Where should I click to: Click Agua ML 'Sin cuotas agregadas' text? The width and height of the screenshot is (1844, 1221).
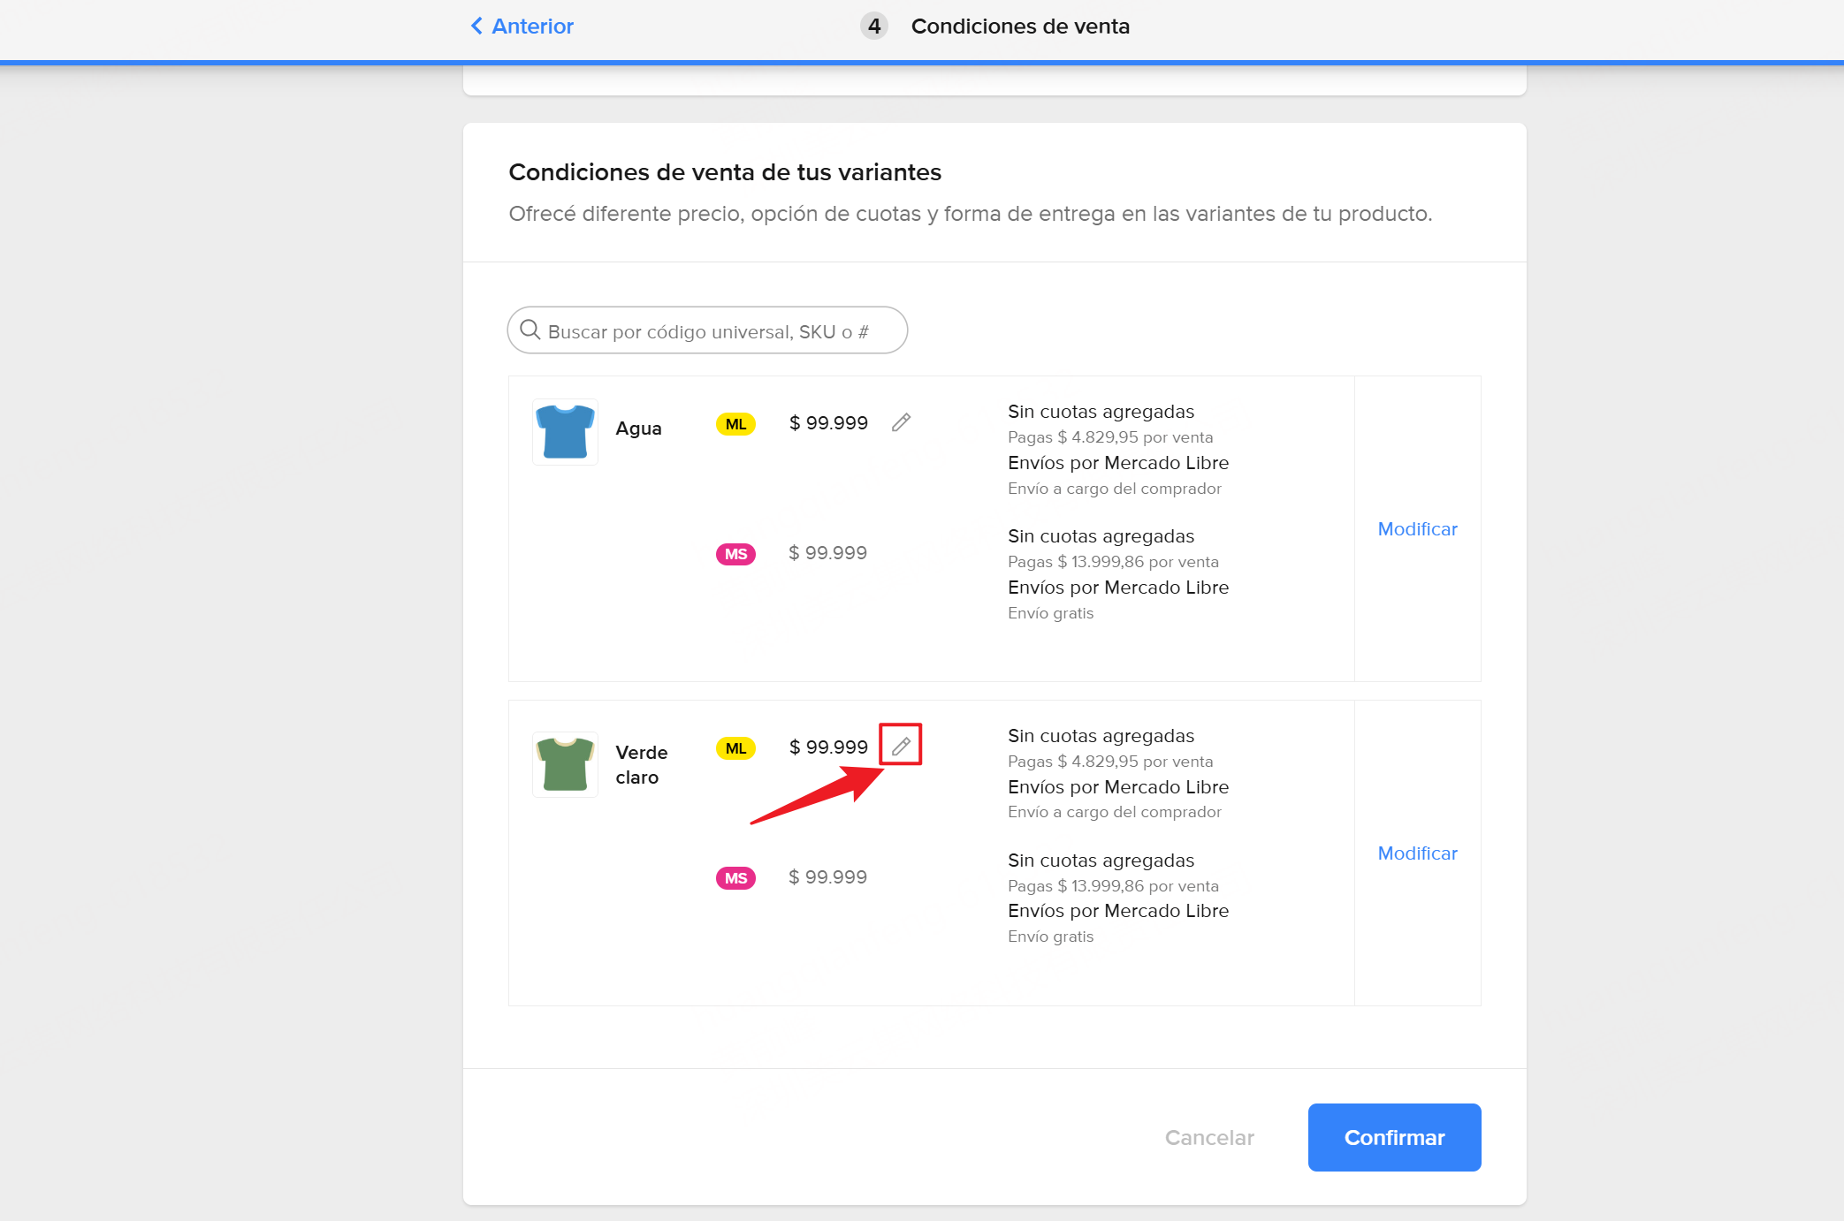(1101, 412)
